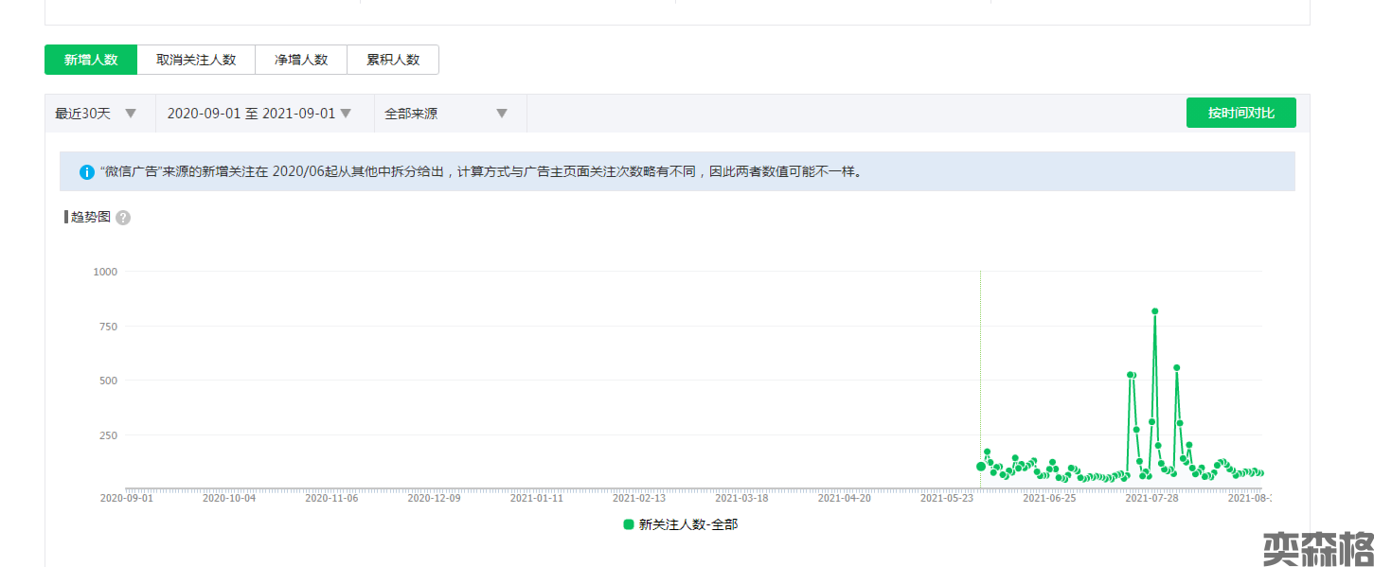
Task: Click the blue info icon in the notice bar
Action: coord(87,172)
